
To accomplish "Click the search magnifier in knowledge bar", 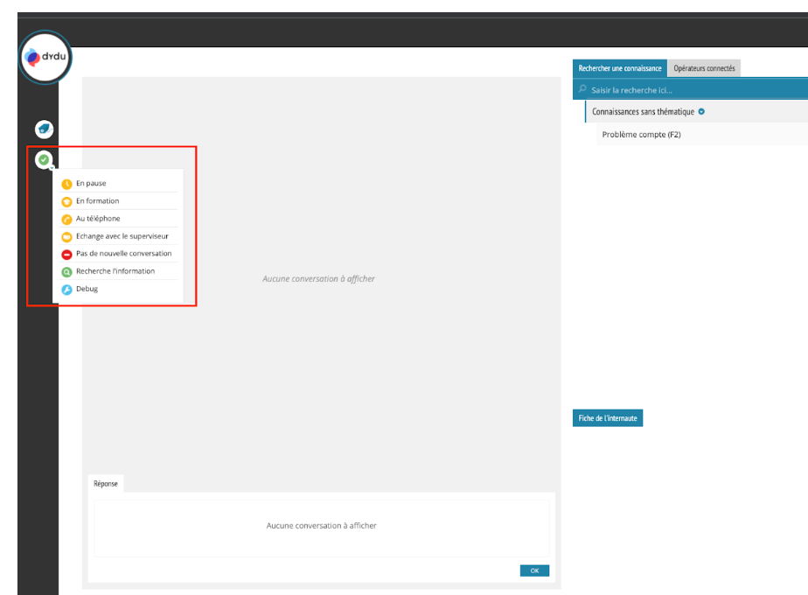I will (583, 89).
